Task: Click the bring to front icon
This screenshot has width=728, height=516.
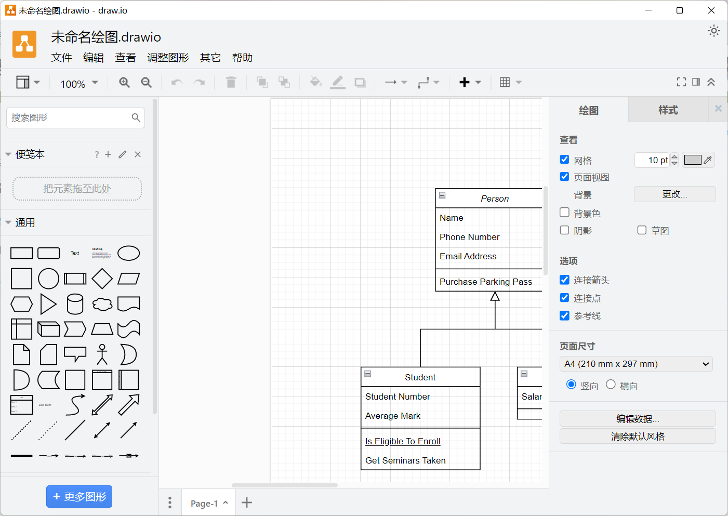Action: pos(262,82)
